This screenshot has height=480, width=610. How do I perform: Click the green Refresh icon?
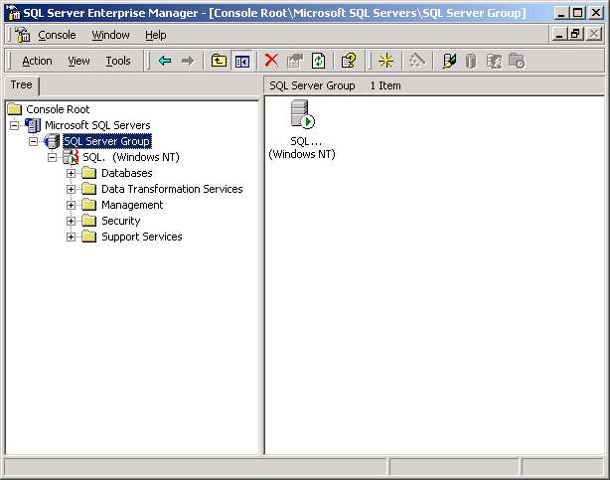click(318, 61)
